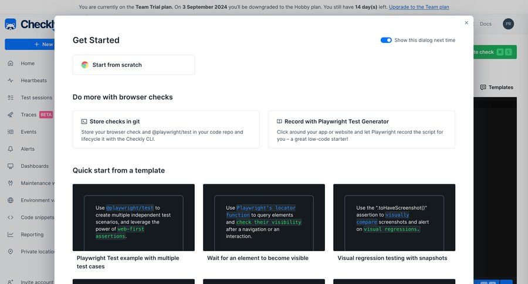Click the Checkly raccoon logo
The height and width of the screenshot is (284, 528).
11,24
